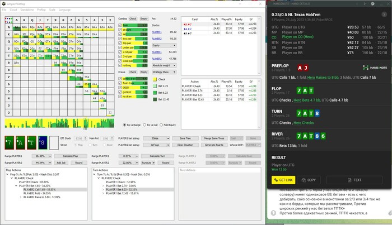
Task: Select the 8 of diamonds turn card
Action: click(x=43, y=142)
